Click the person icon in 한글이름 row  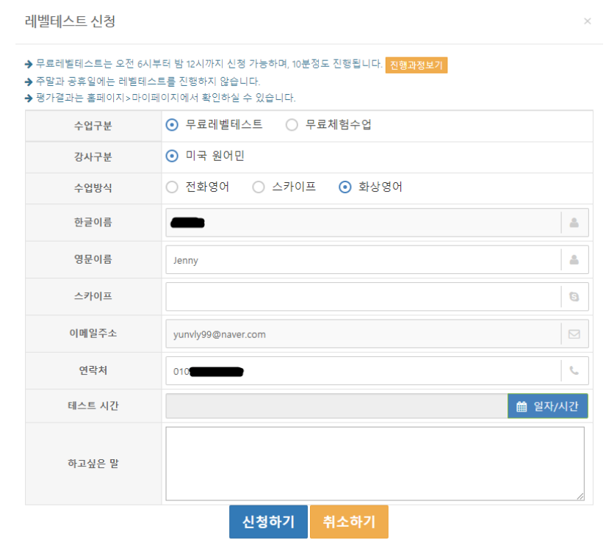point(574,223)
